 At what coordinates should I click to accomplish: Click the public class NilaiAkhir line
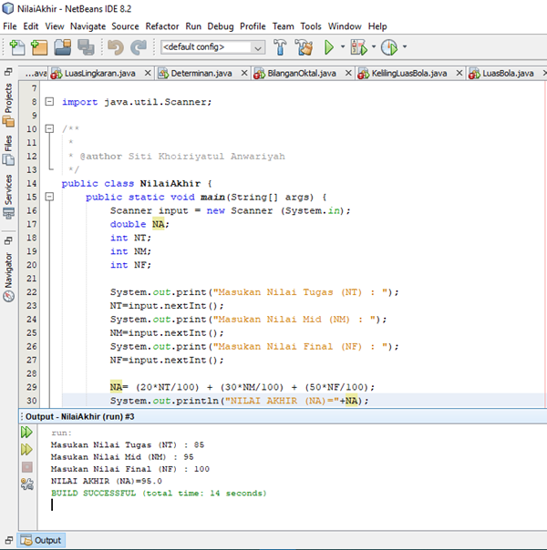tap(137, 183)
